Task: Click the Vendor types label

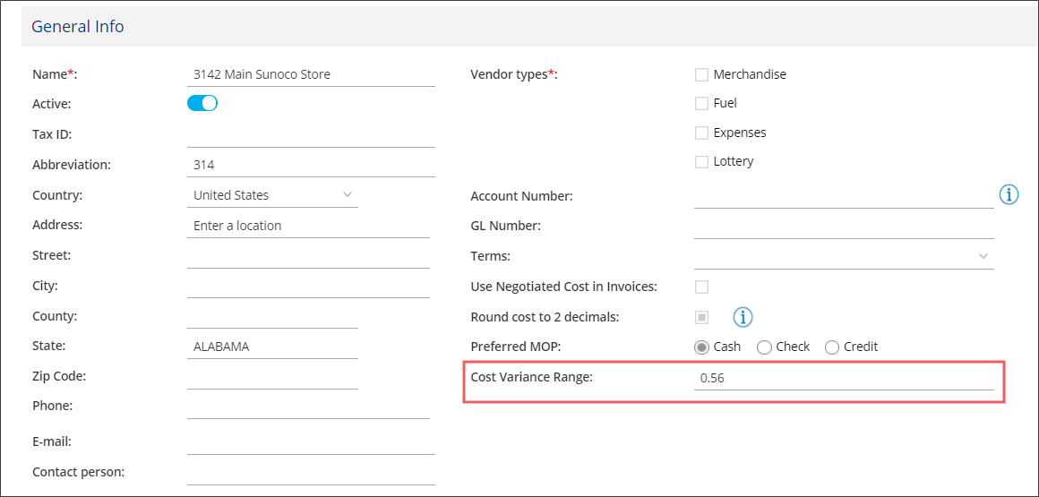Action: (514, 75)
